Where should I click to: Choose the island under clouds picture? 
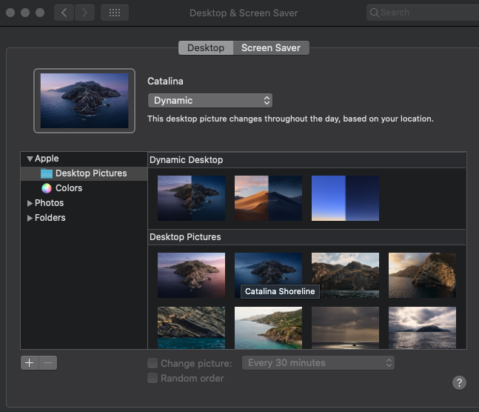[422, 328]
